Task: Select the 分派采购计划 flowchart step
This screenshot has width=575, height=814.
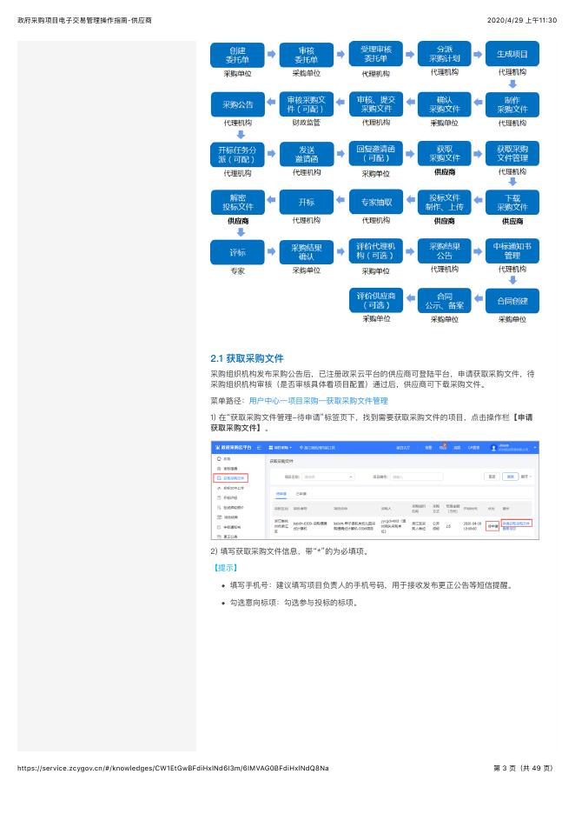Action: (445, 54)
